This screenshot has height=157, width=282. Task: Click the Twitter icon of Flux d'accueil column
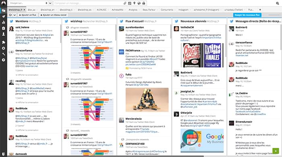point(122,21)
